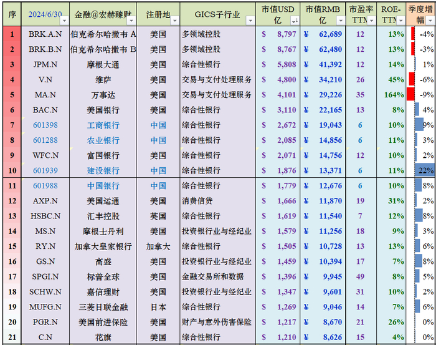Image resolution: width=436 pixels, height=345 pixels.
Task: Select the 花旗 name cell
Action: coord(103,338)
